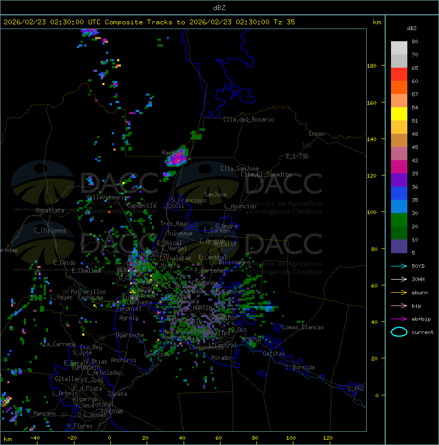Screen dimensions: 439x445
Task: Click the 'C_Guido' map label
Action: point(64,263)
